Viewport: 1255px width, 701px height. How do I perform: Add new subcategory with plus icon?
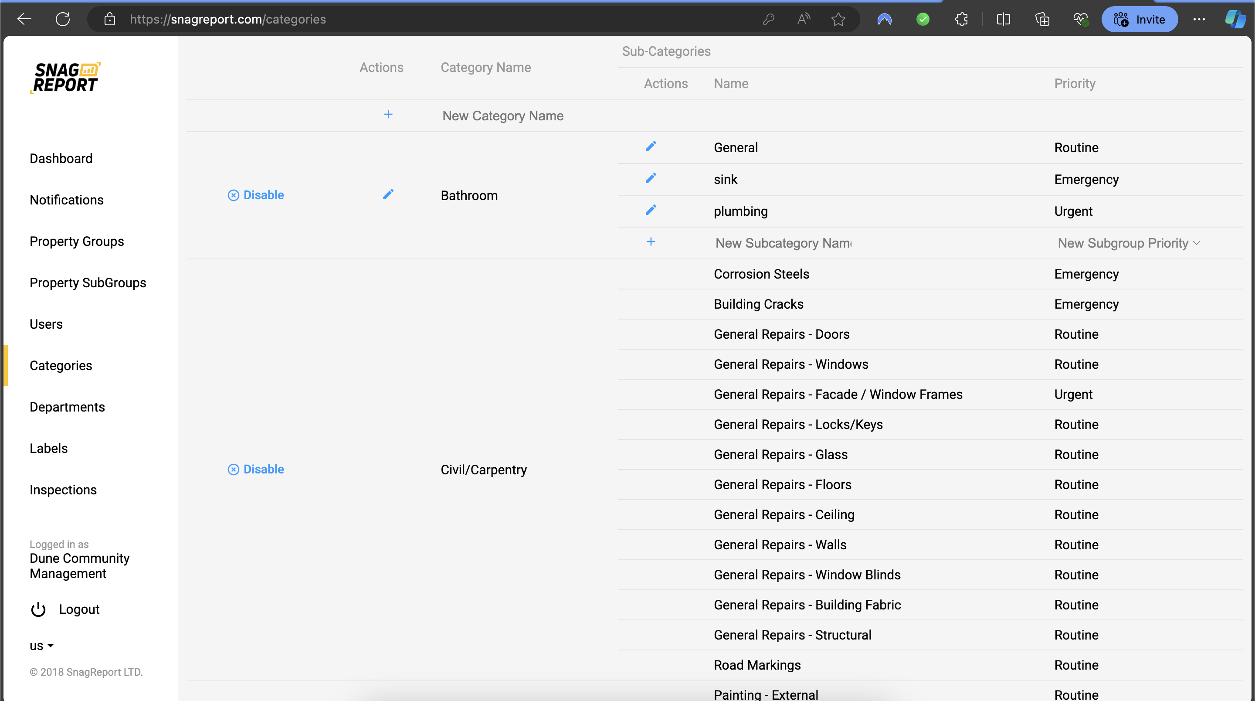[x=651, y=242]
